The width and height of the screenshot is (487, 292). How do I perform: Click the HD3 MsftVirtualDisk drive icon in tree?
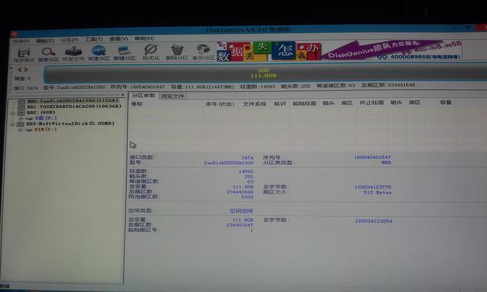(20, 124)
